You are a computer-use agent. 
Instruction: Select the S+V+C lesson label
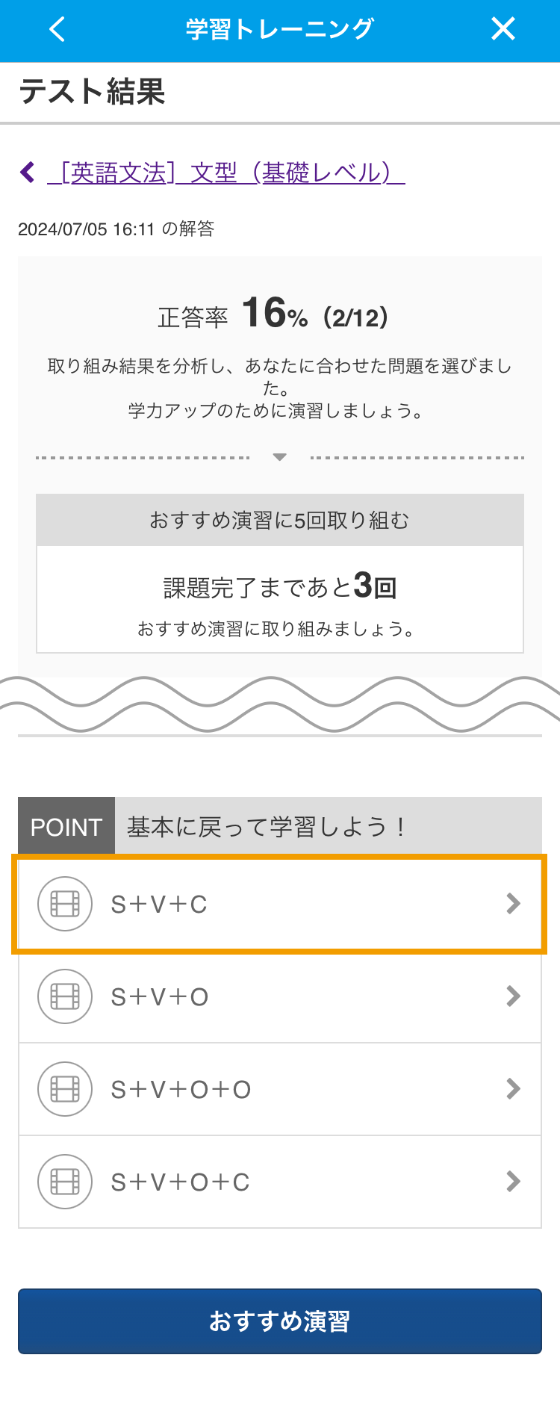[159, 905]
